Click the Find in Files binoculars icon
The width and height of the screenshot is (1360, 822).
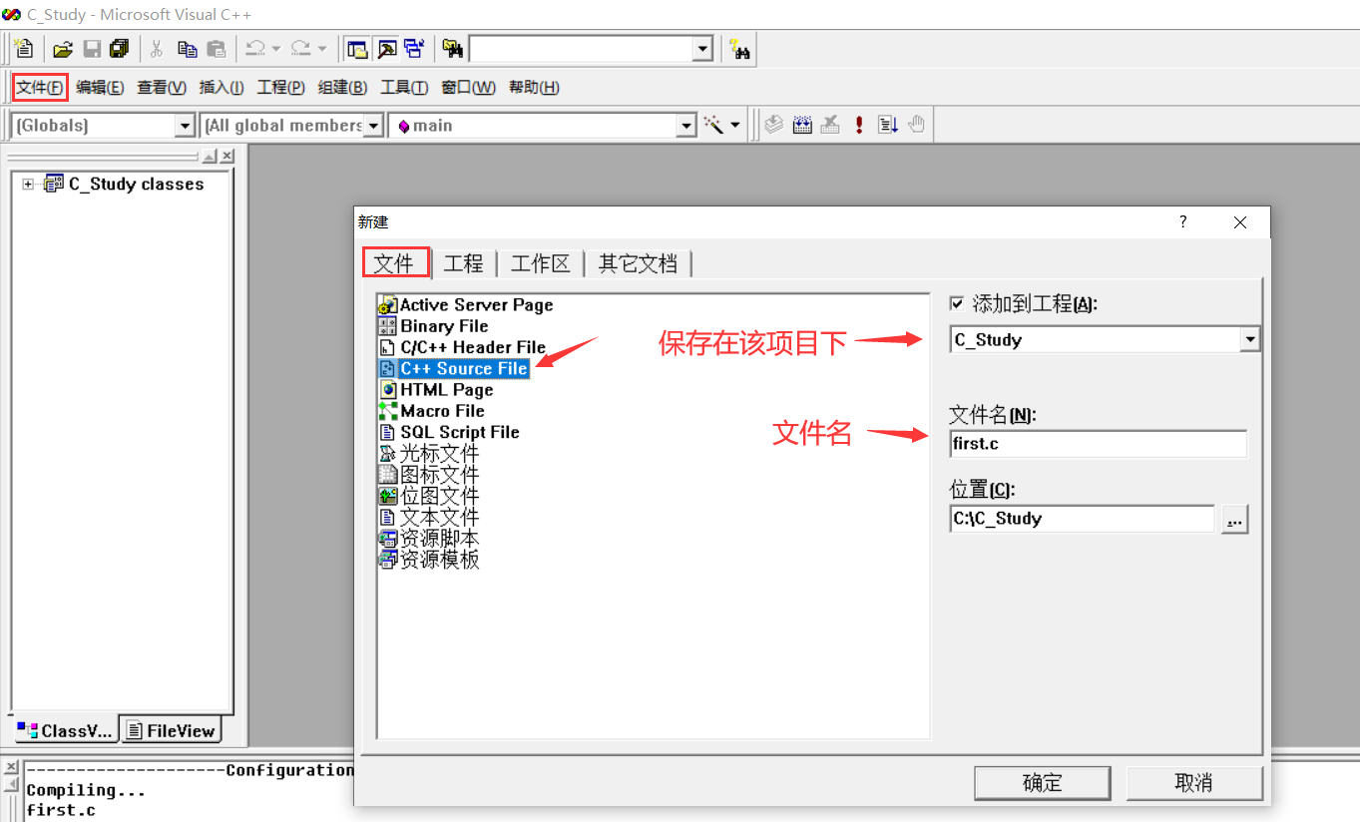click(x=453, y=48)
